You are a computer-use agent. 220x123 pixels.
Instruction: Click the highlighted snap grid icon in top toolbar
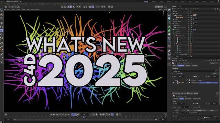tap(93, 7)
